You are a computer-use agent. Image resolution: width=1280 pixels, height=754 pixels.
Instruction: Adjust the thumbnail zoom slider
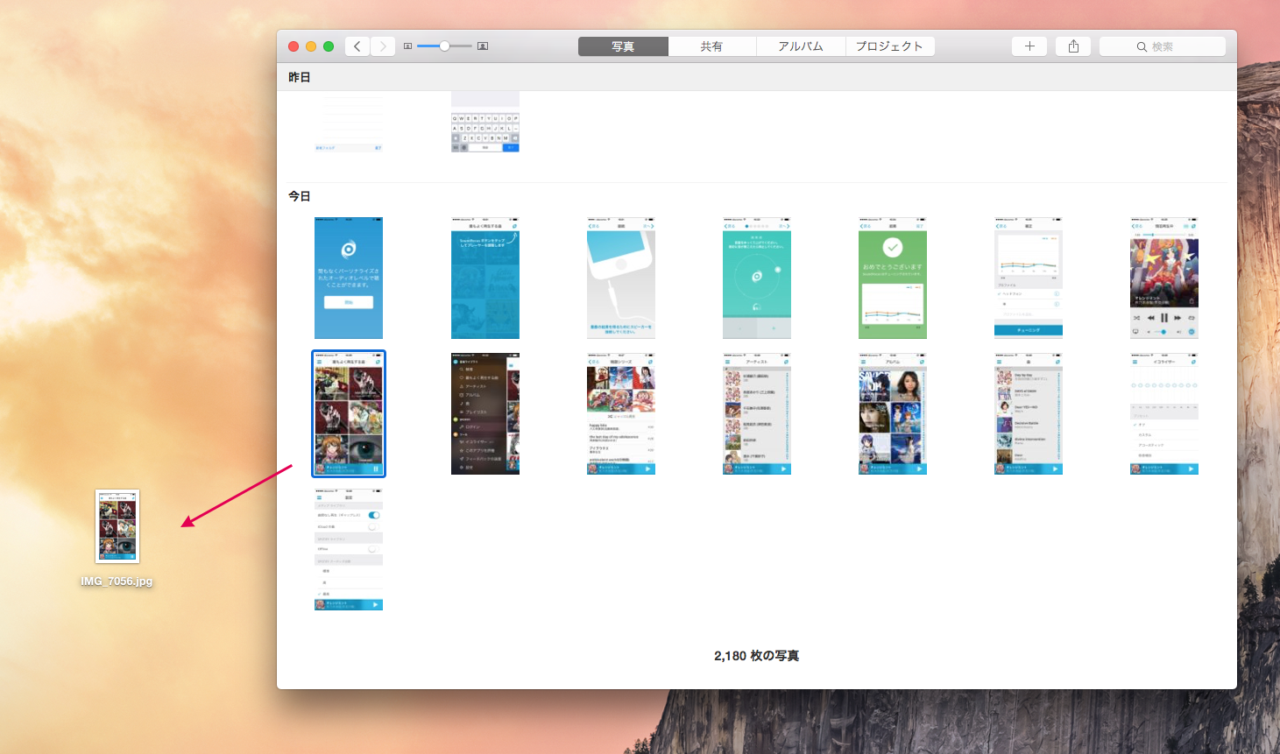click(444, 46)
